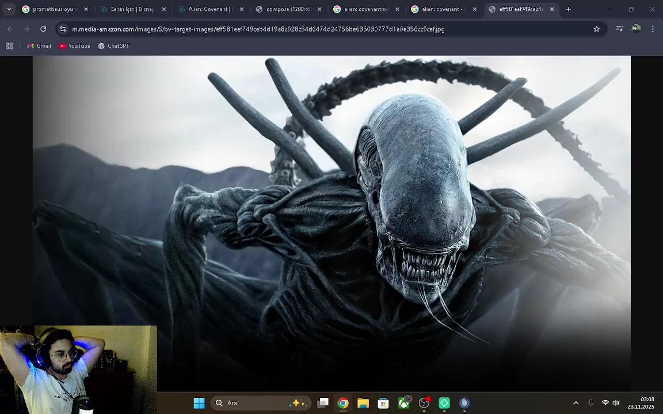Image resolution: width=663 pixels, height=414 pixels.
Task: Open a new browser tab
Action: tap(569, 9)
